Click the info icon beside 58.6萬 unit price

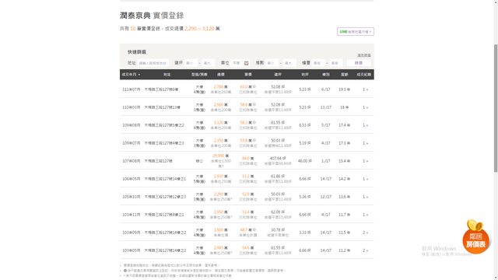click(x=254, y=104)
